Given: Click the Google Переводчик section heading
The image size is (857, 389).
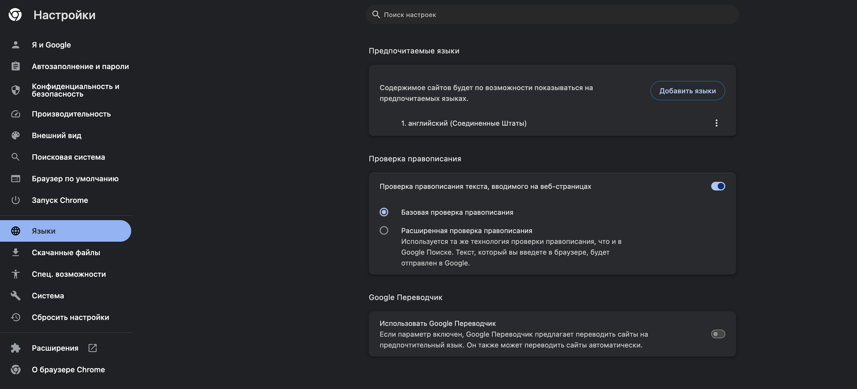Looking at the screenshot, I should tap(405, 297).
